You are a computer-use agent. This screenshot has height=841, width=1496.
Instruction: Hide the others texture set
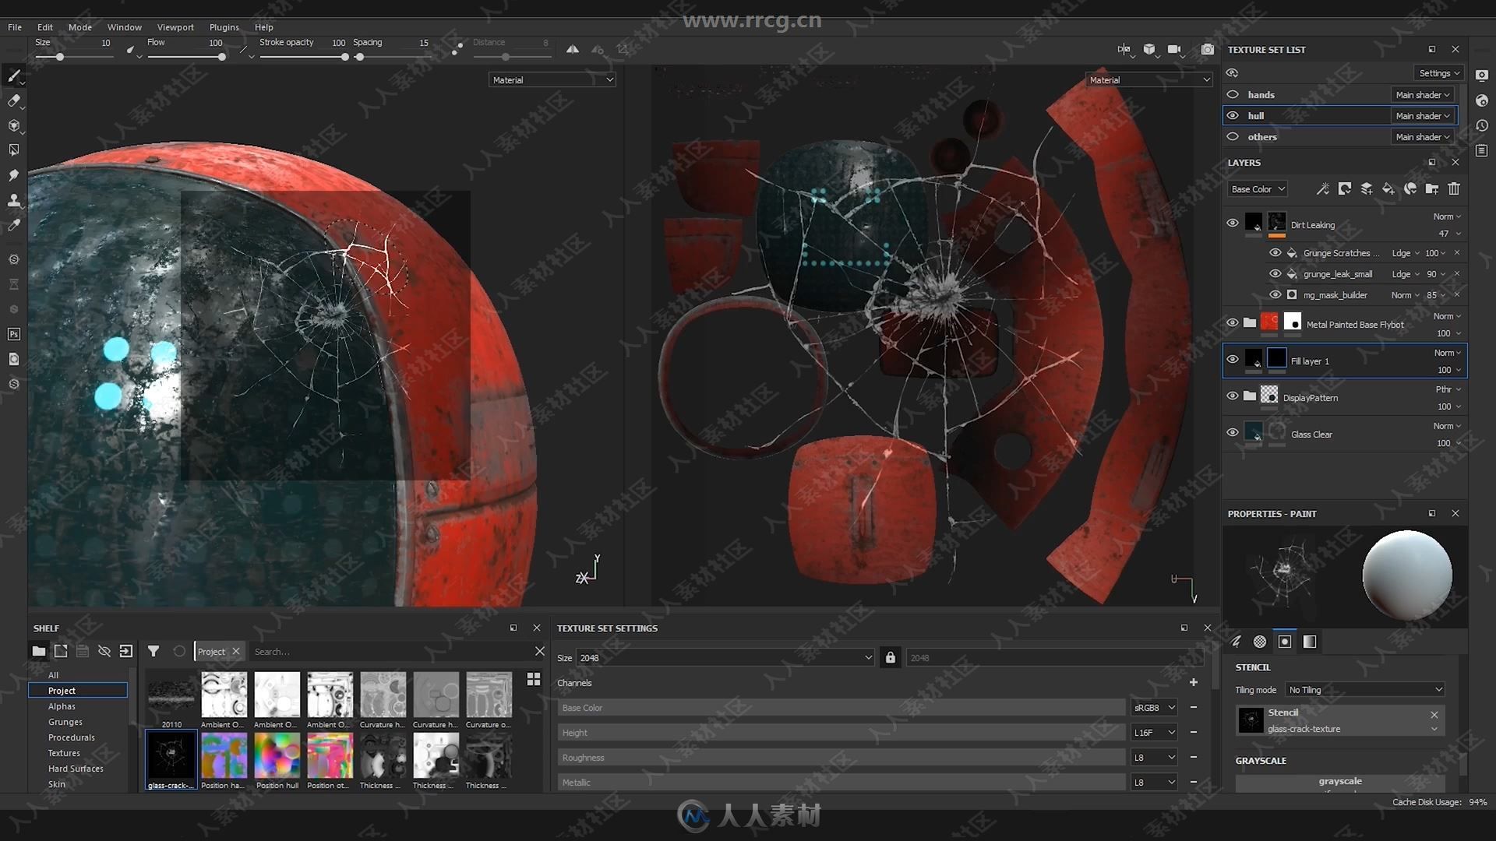(x=1233, y=136)
